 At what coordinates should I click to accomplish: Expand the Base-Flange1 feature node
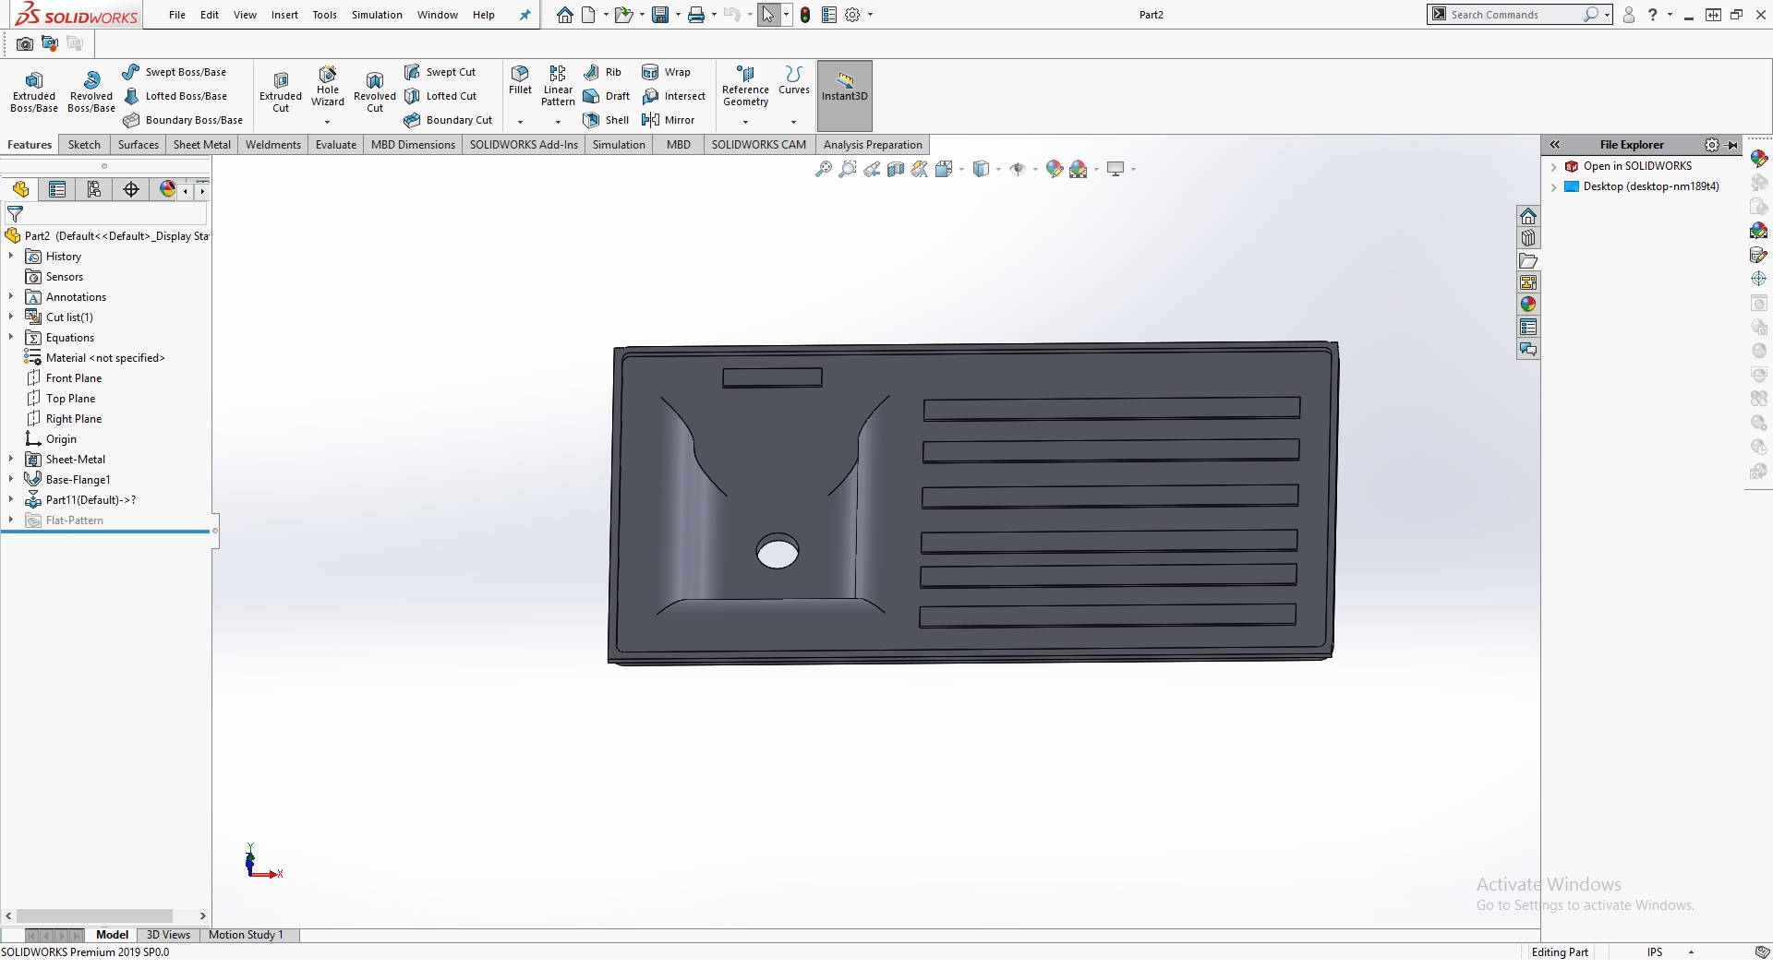(11, 480)
